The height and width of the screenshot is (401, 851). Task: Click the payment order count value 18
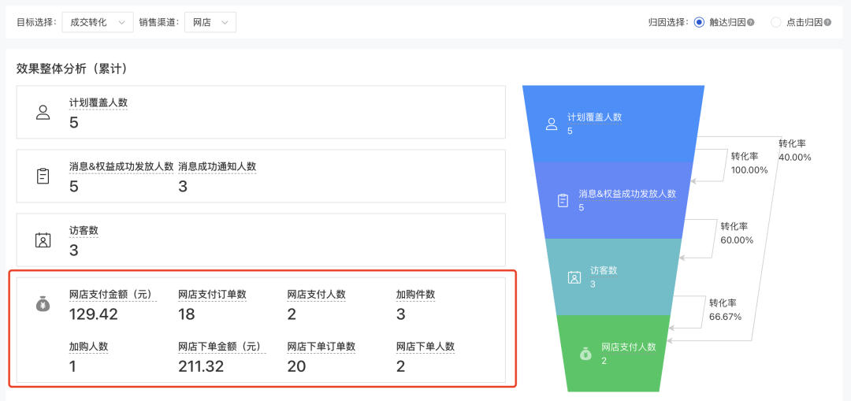coord(187,314)
